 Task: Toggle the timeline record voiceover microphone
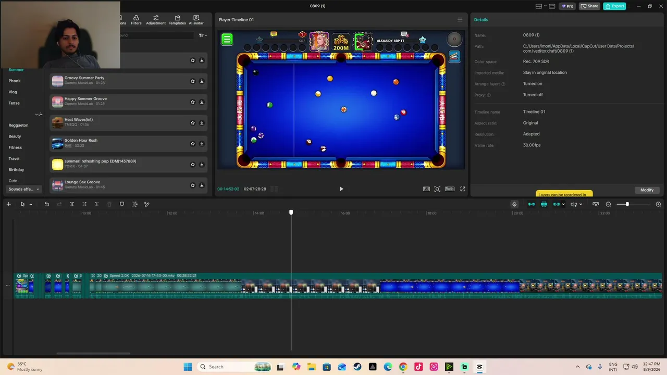click(x=514, y=204)
